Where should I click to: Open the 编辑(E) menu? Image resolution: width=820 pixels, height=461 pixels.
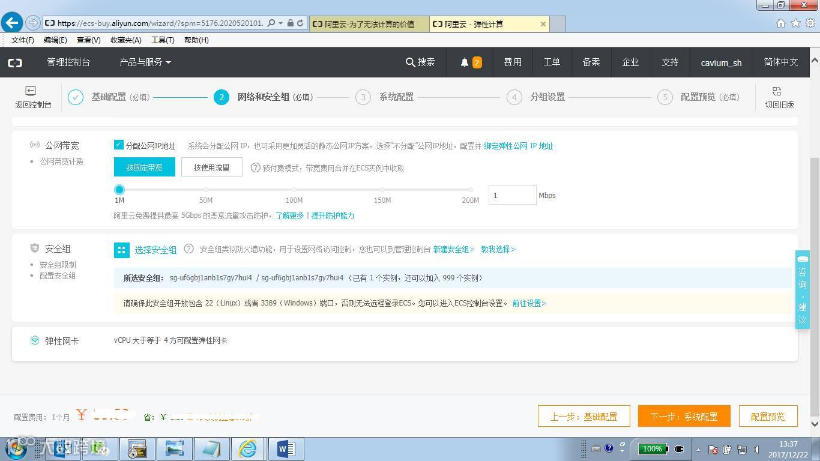55,40
